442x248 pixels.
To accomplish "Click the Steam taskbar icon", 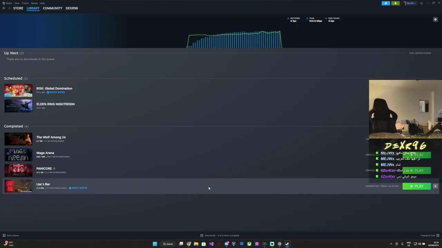I will click(287, 244).
